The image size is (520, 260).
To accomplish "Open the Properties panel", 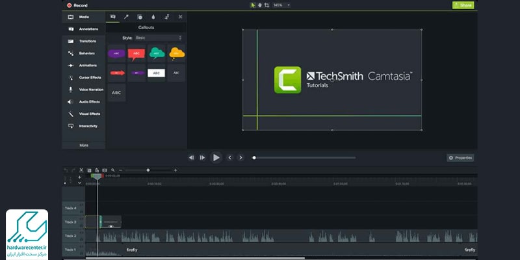I will 460,158.
